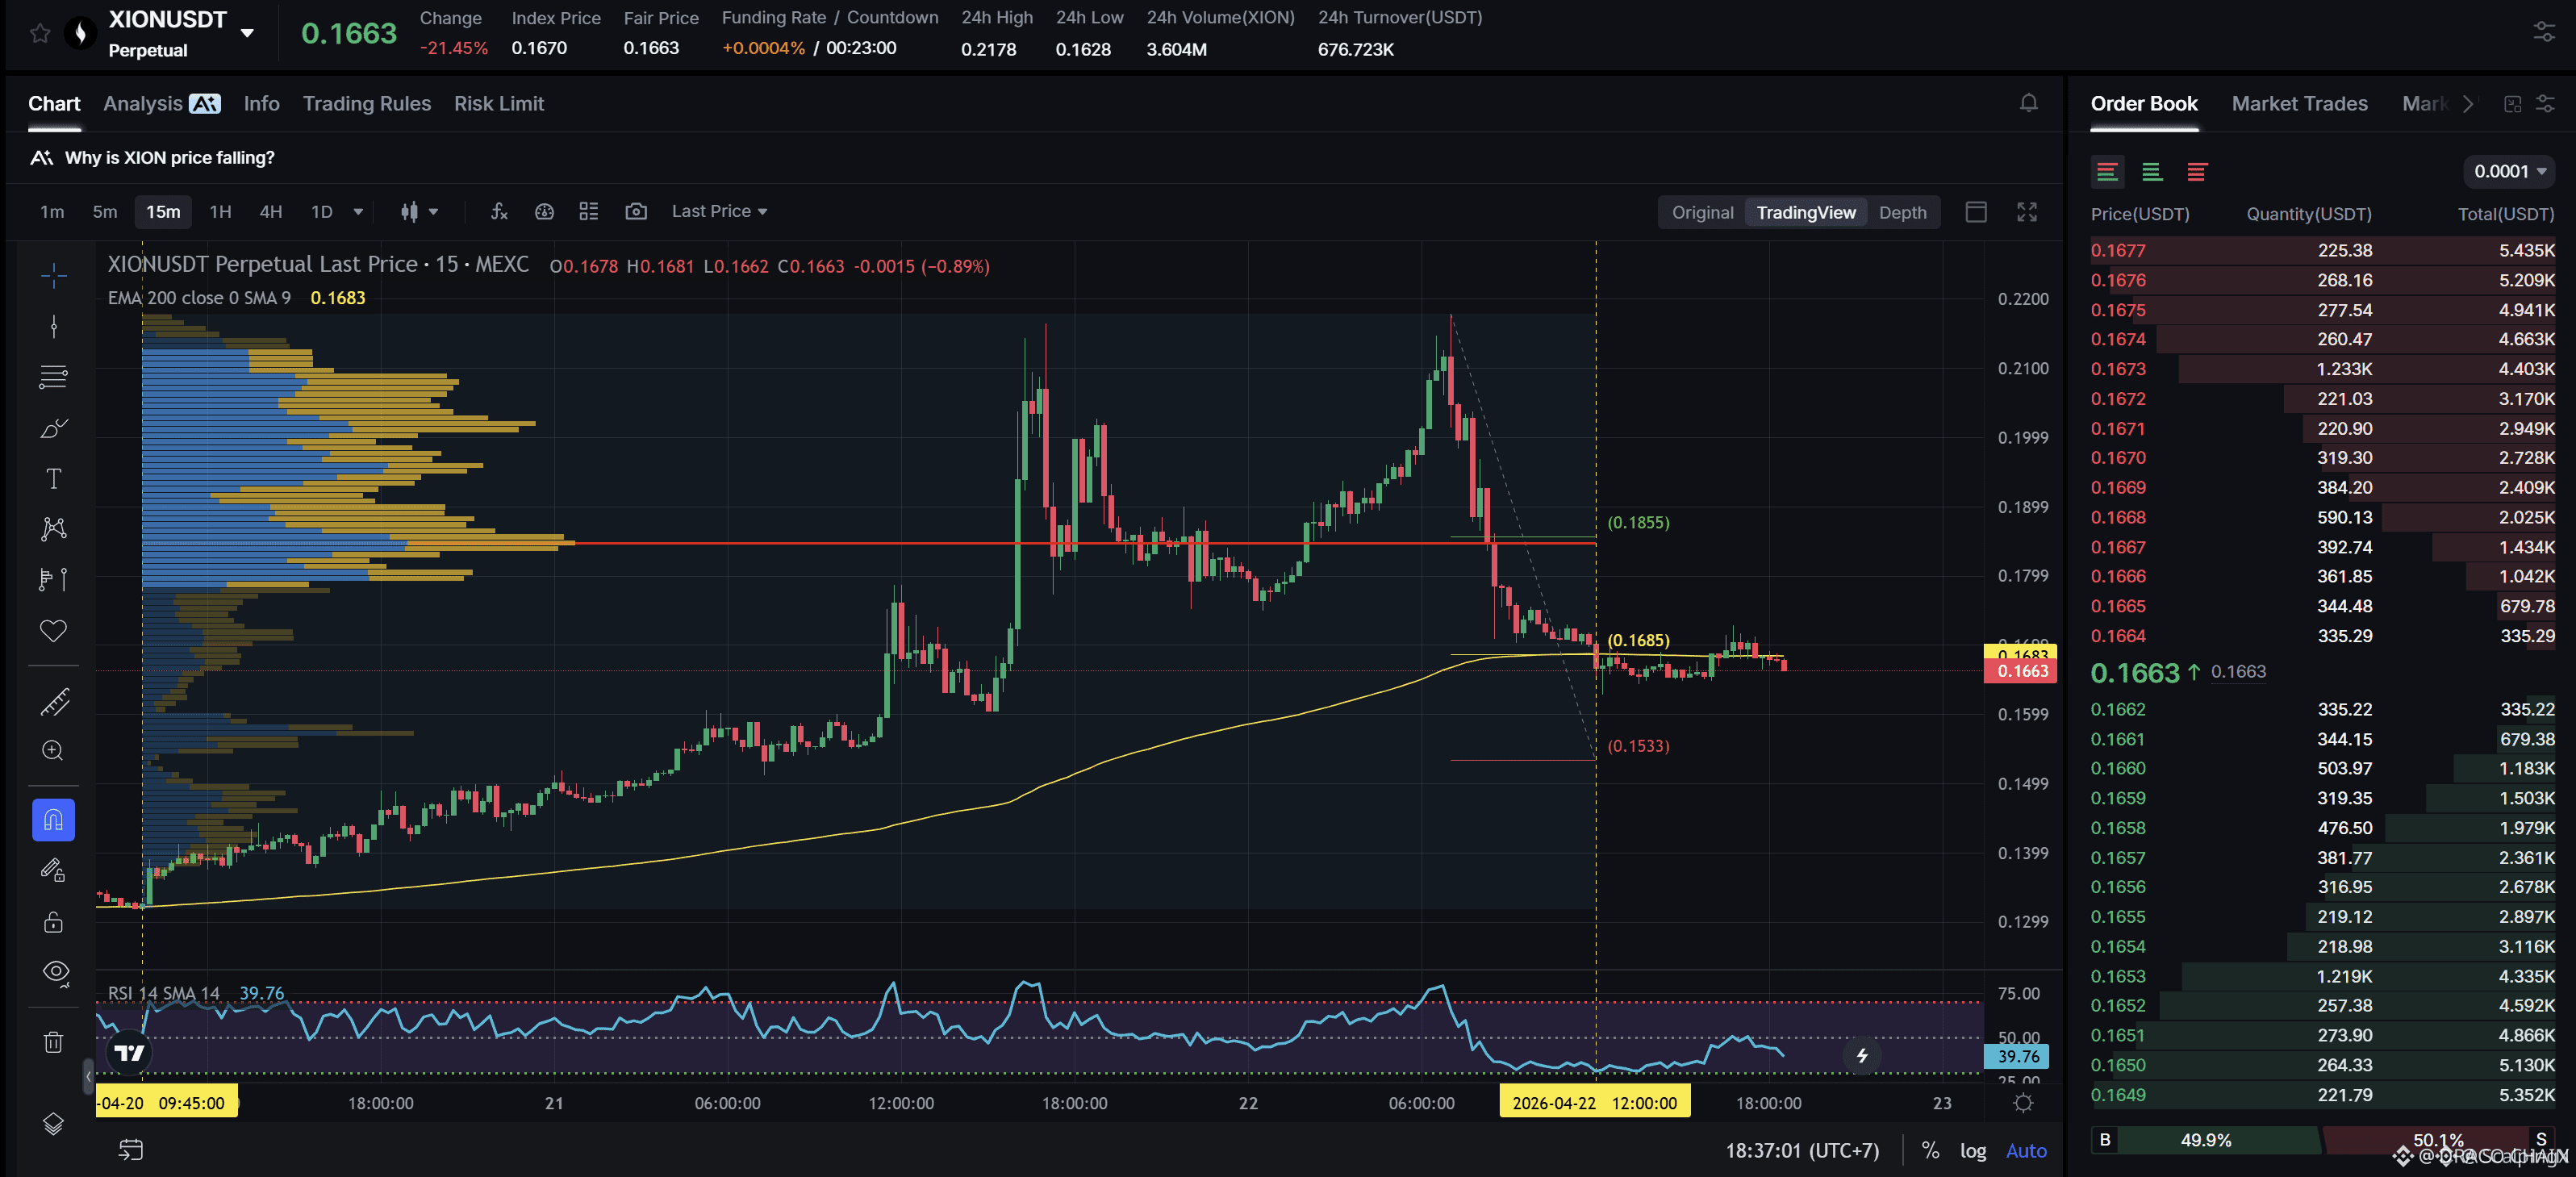Select the position forecast tool
The height and width of the screenshot is (1177, 2576).
tap(54, 580)
